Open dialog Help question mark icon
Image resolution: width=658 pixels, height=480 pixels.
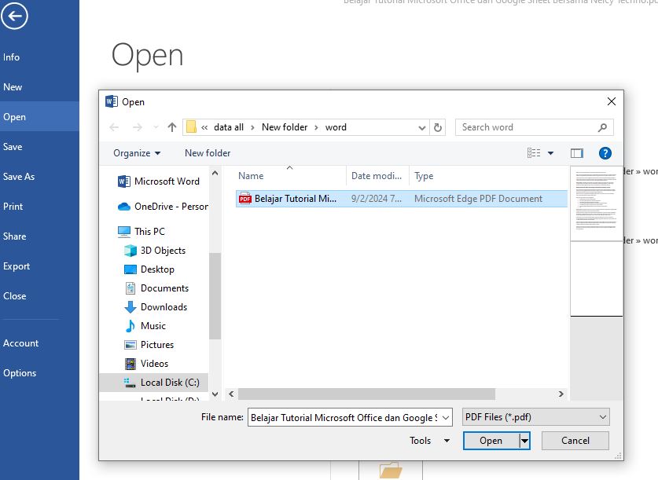605,153
